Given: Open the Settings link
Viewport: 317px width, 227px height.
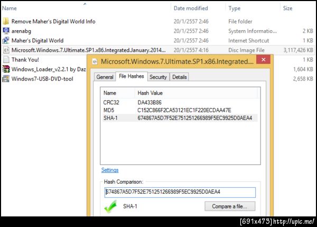Looking at the screenshot, I should 110,170.
